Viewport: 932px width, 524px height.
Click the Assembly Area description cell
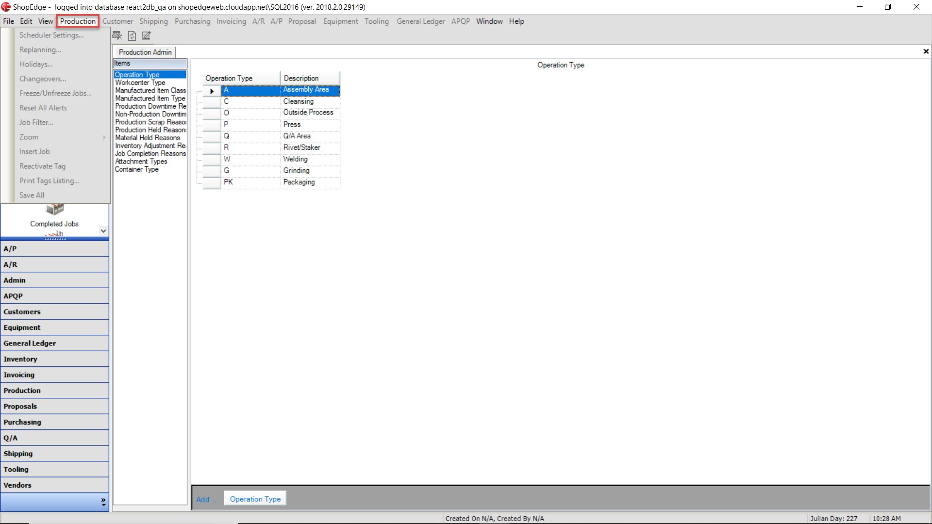pyautogui.click(x=311, y=90)
